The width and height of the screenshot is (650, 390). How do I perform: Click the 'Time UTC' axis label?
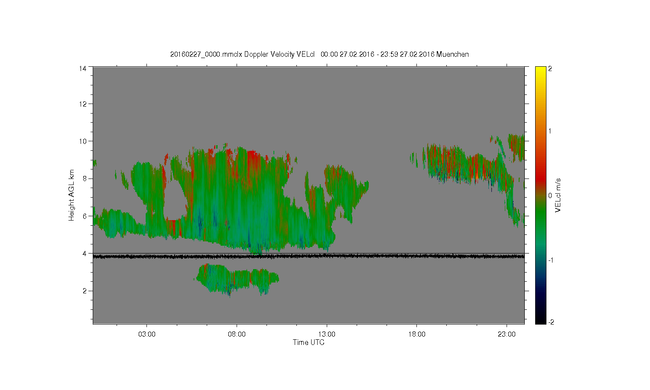(x=309, y=342)
